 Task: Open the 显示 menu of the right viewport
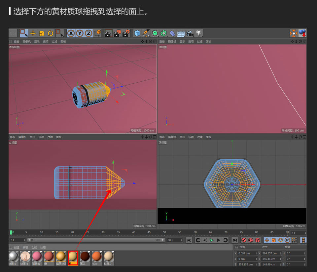pos(33,137)
